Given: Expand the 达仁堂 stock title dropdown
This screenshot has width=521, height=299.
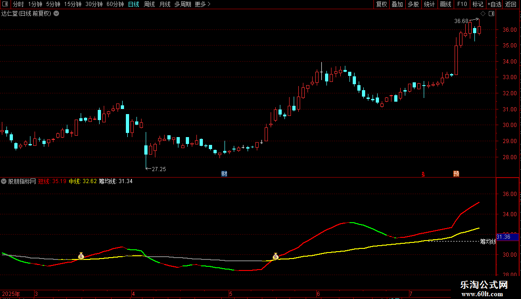Looking at the screenshot, I should tap(57, 14).
